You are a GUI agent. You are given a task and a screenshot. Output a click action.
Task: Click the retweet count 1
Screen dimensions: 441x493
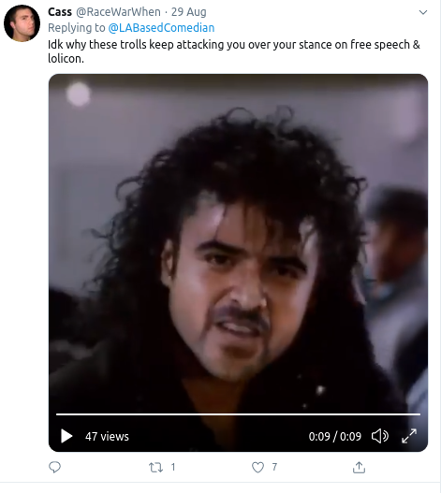[173, 467]
